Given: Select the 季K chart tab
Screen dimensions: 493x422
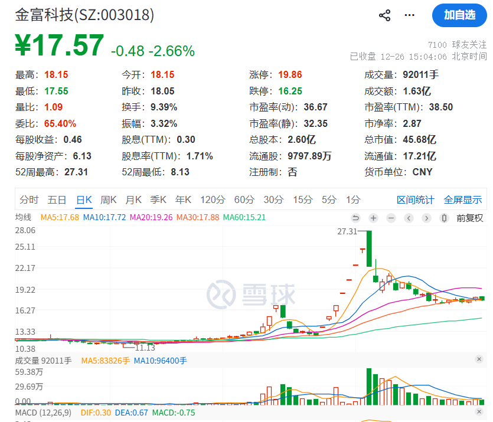Looking at the screenshot, I should point(158,199).
